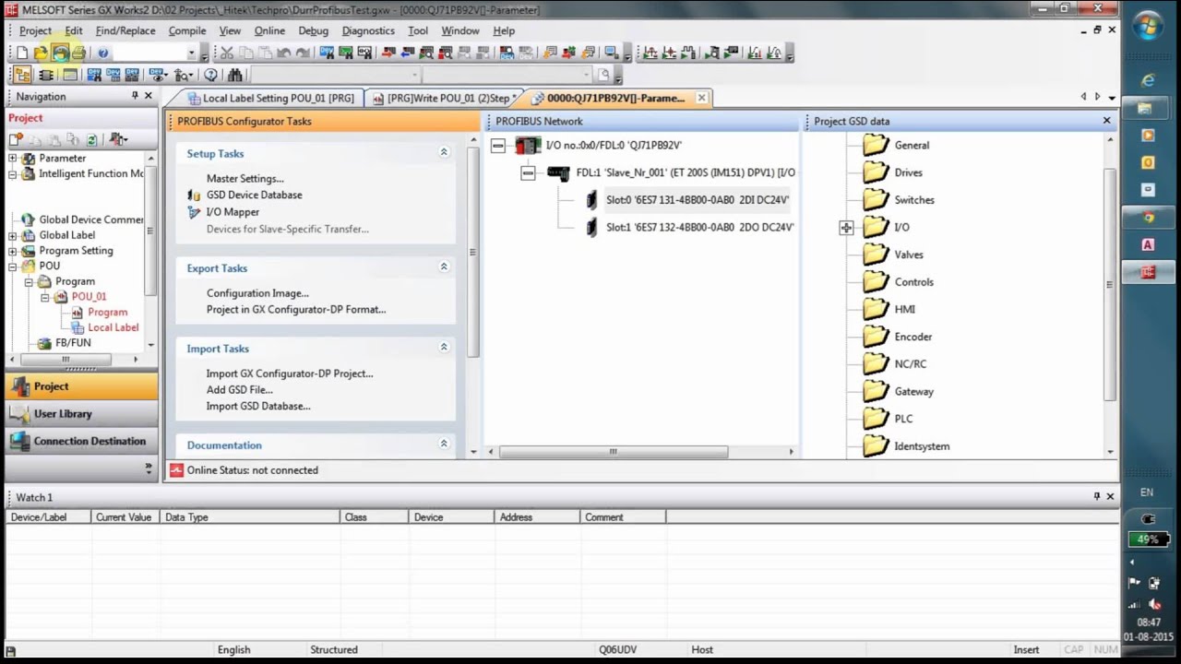Screen dimensions: 1181x664
Task: Click the Valves folder icon
Action: click(x=876, y=255)
